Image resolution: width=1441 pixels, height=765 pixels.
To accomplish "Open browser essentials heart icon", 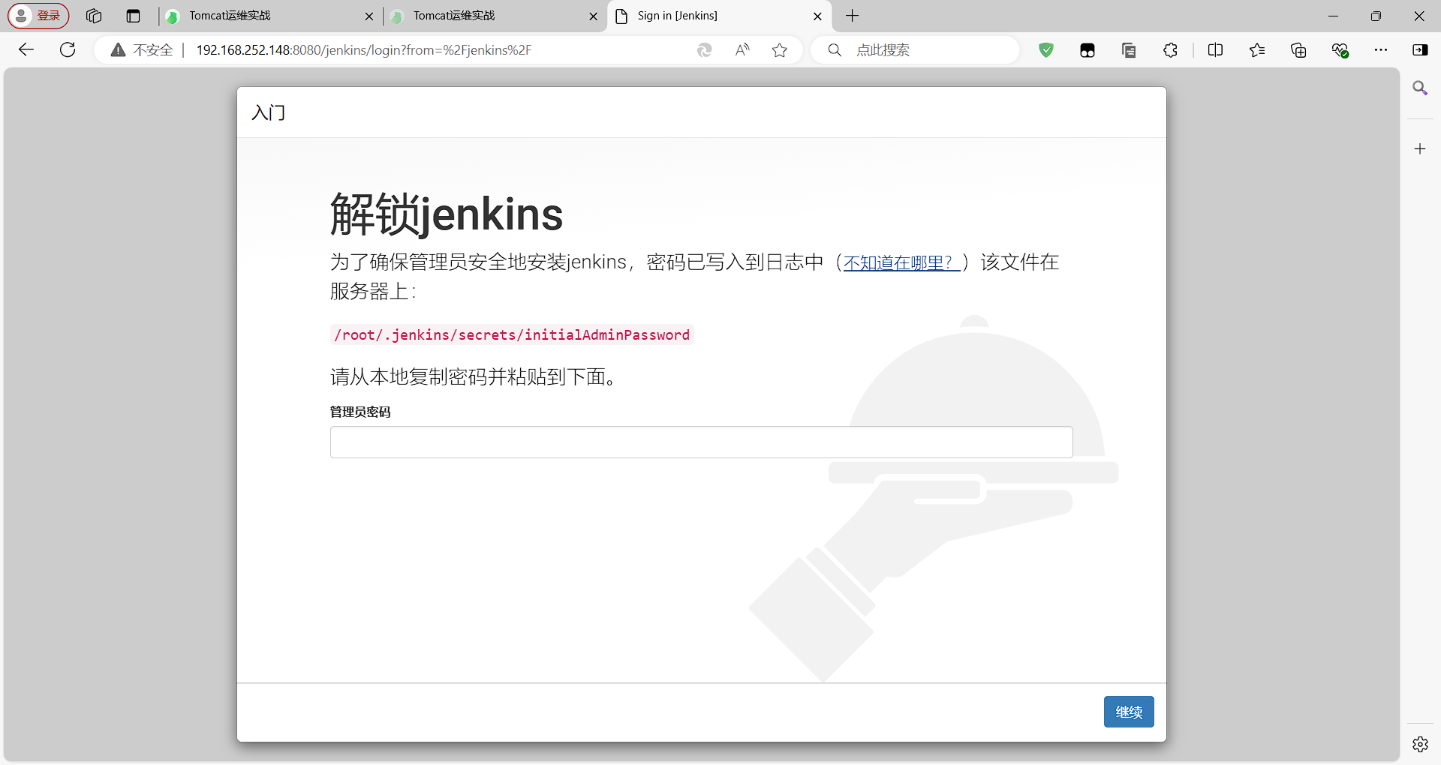I will [1340, 50].
